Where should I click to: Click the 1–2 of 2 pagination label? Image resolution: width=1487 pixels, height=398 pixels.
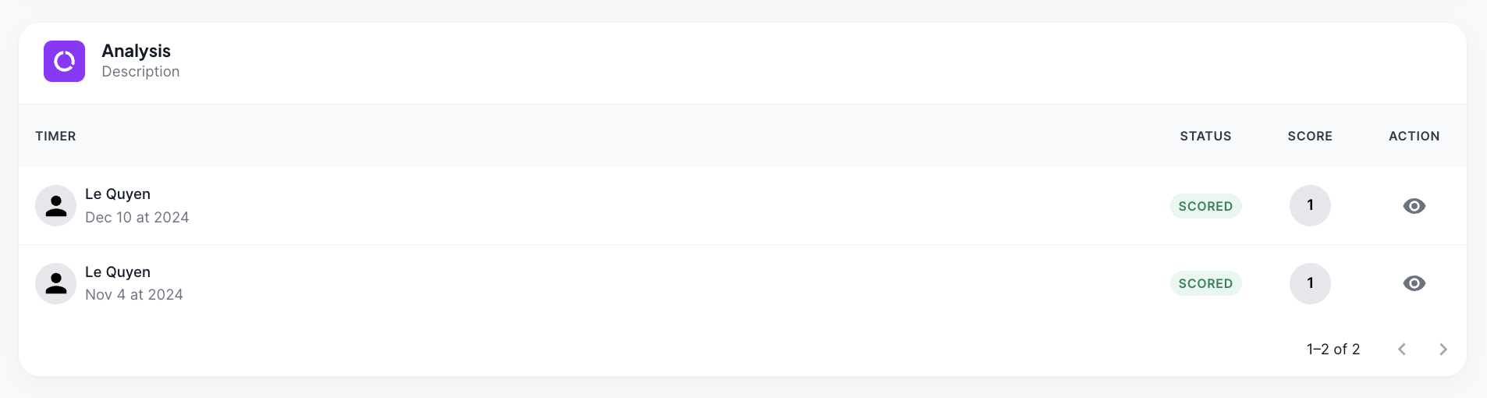tap(1333, 349)
